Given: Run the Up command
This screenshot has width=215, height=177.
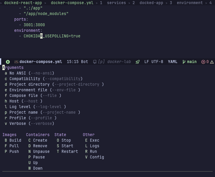Looking at the screenshot, I should pos(33,163).
